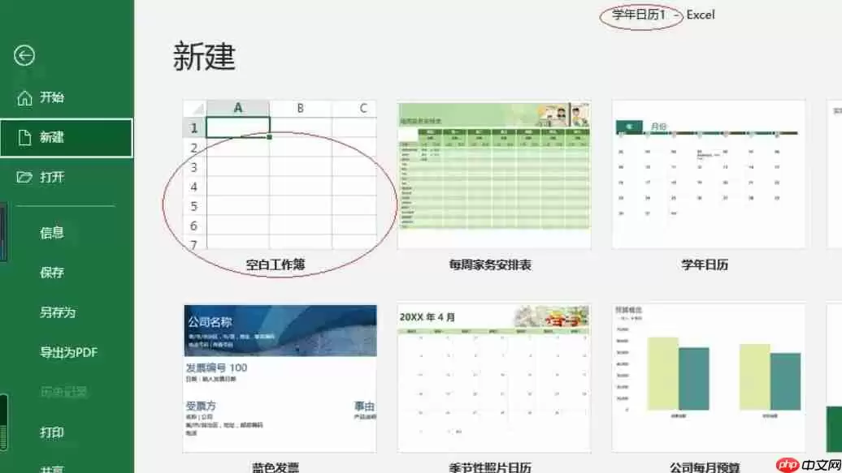
Task: Click the folder icon beside 打开
Action: [x=27, y=178]
